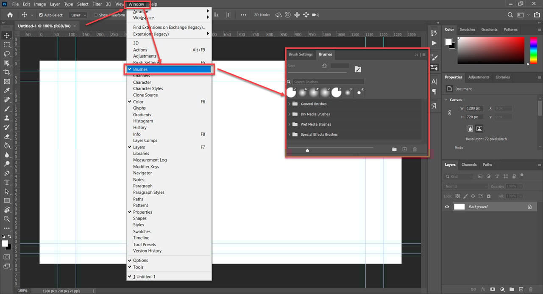
Task: Click the 3D Mode video camera icon
Action: pos(315,15)
